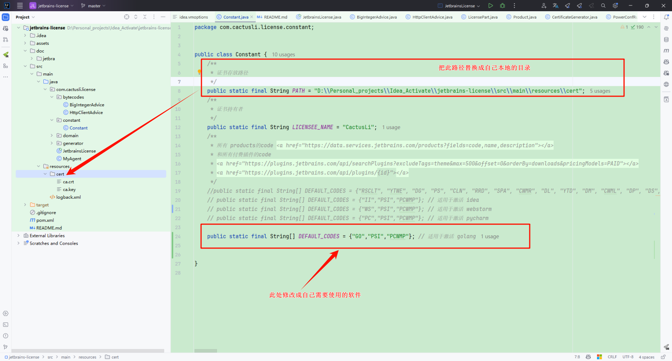Toggle read-only lock in status bar
Screen dimensions: 672x361
[663, 357]
